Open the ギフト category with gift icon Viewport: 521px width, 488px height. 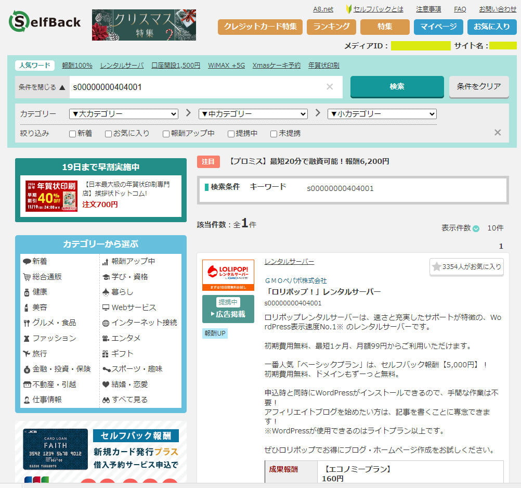pos(122,353)
